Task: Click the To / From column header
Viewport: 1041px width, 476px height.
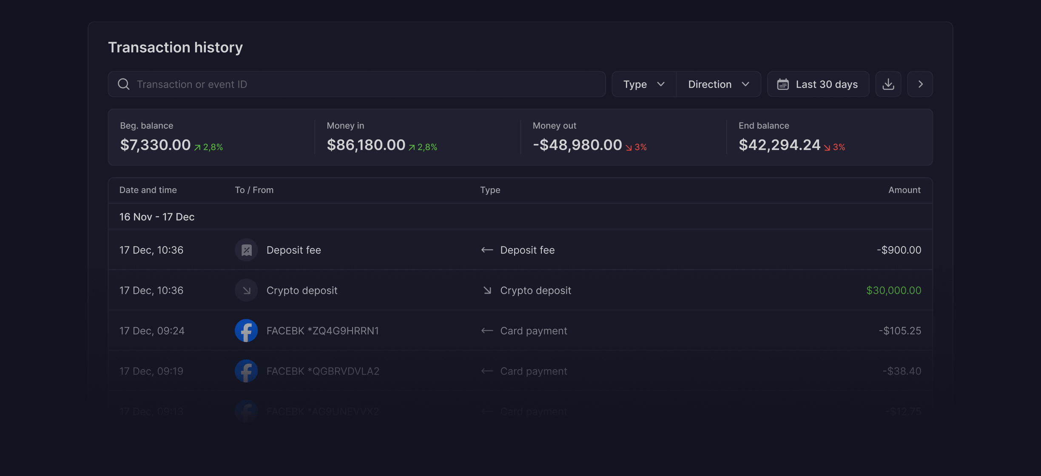Action: (254, 190)
